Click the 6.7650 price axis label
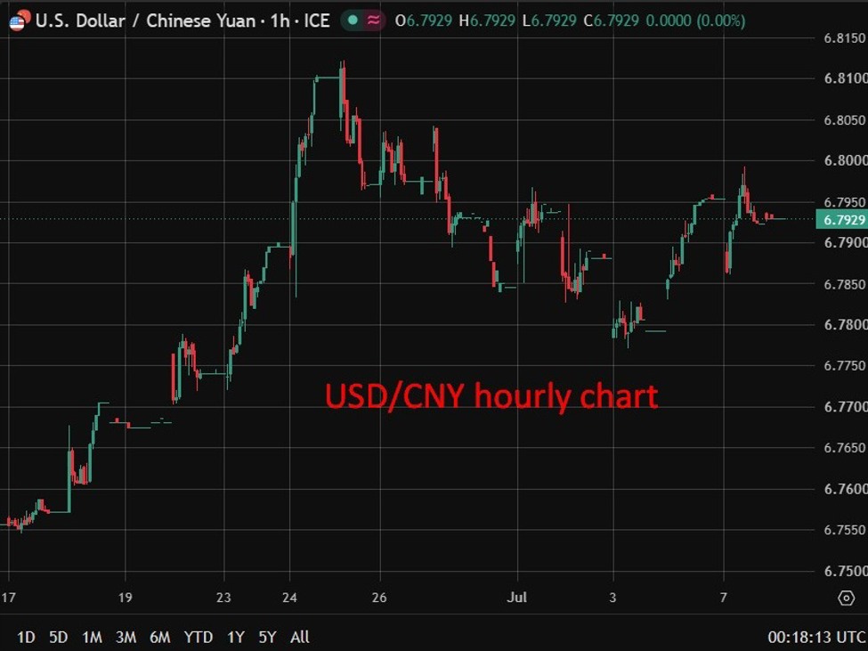This screenshot has height=651, width=868. [x=846, y=447]
